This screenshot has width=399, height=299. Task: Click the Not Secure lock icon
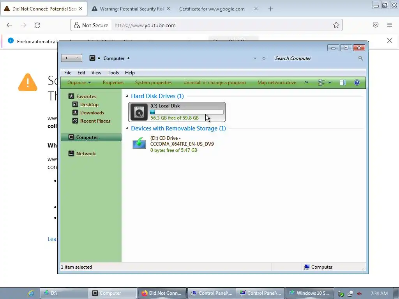(77, 25)
